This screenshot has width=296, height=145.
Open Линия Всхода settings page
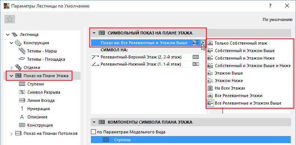[x=41, y=100]
